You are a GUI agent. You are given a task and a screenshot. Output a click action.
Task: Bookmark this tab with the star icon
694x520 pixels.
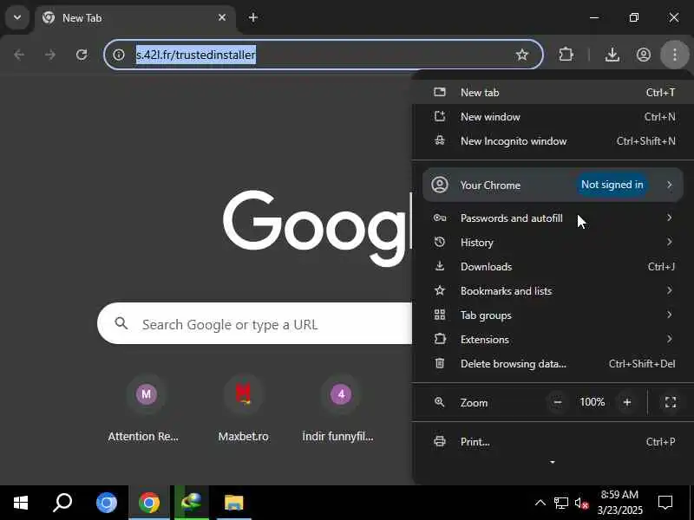[522, 55]
